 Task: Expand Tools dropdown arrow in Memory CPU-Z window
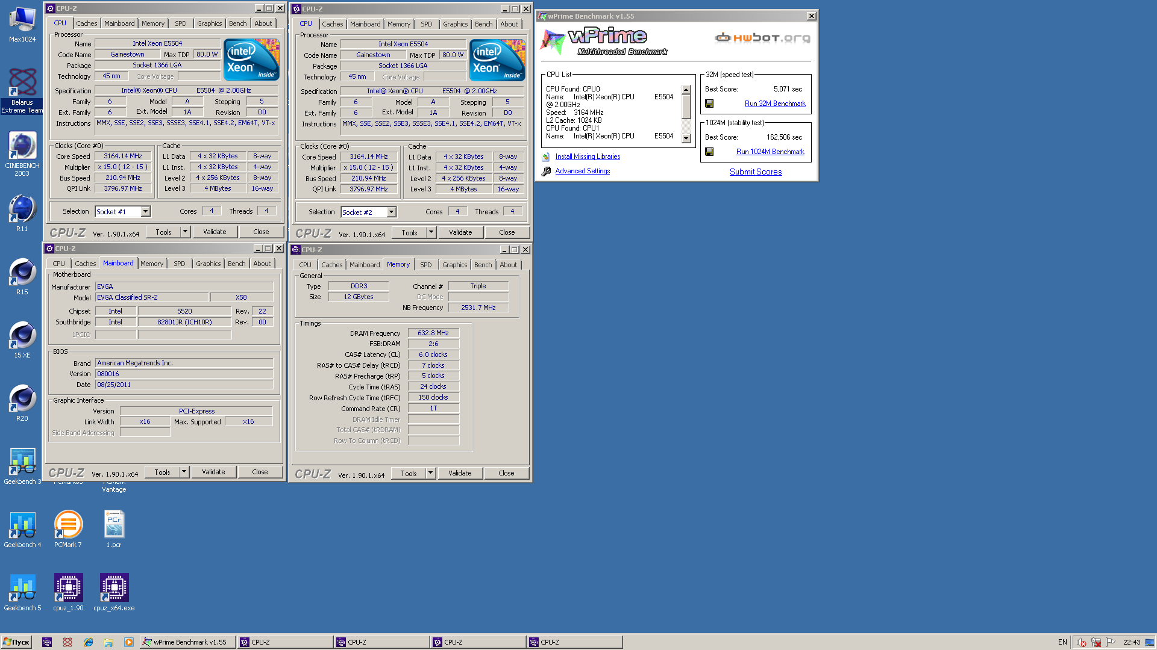point(431,473)
